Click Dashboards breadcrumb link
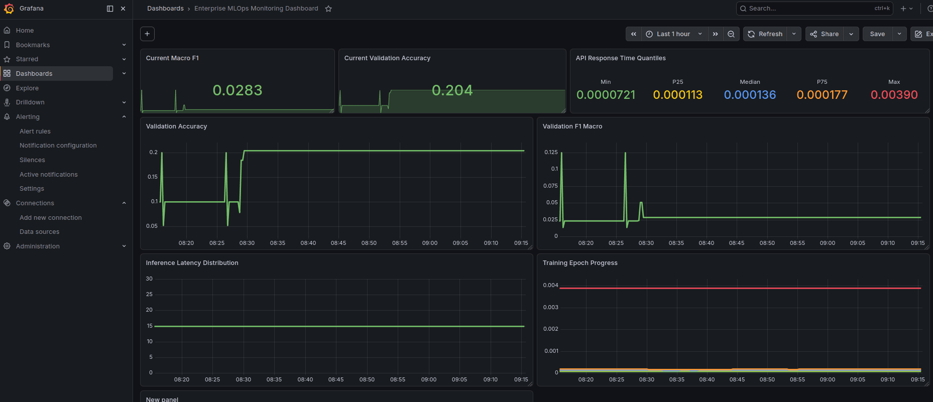The width and height of the screenshot is (933, 402). pyautogui.click(x=165, y=9)
